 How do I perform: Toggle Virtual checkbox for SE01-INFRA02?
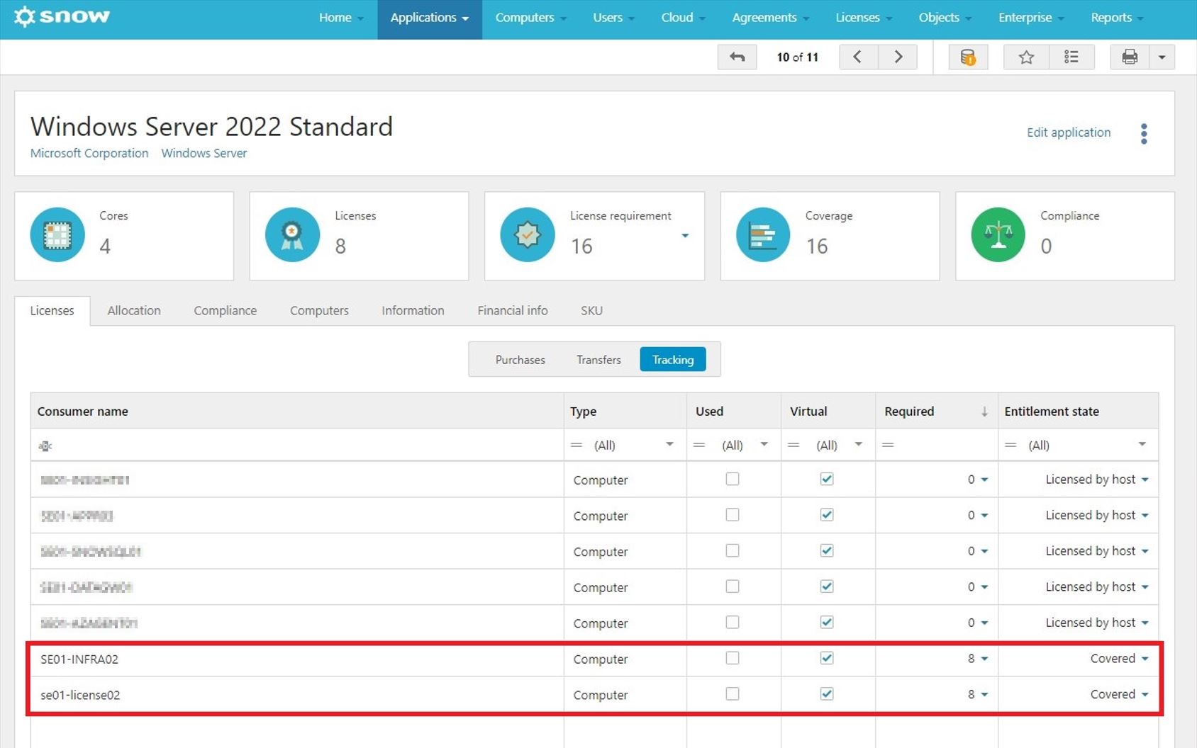[x=827, y=658]
